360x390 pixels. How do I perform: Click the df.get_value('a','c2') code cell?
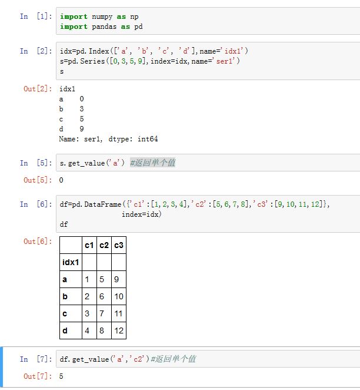click(208, 359)
